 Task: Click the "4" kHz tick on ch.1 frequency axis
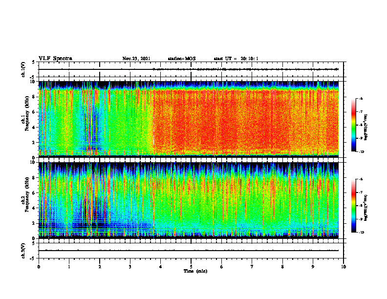pyautogui.click(x=34, y=128)
